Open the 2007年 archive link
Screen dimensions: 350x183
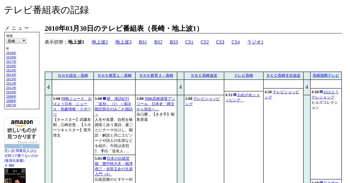coord(11,105)
